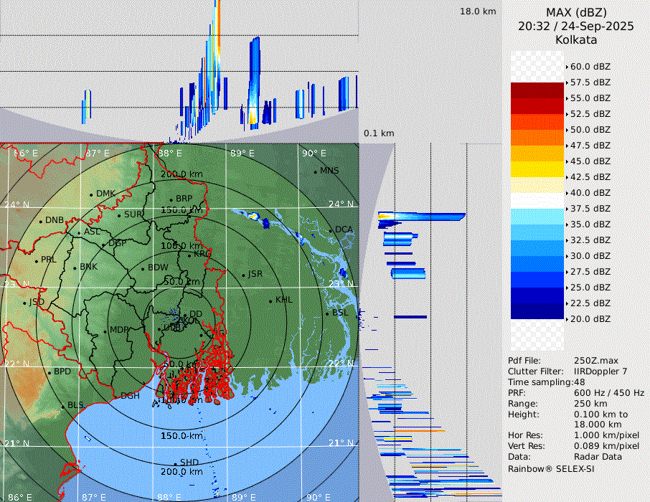The image size is (650, 502).
Task: Click the BDW station label
Action: pos(157,267)
